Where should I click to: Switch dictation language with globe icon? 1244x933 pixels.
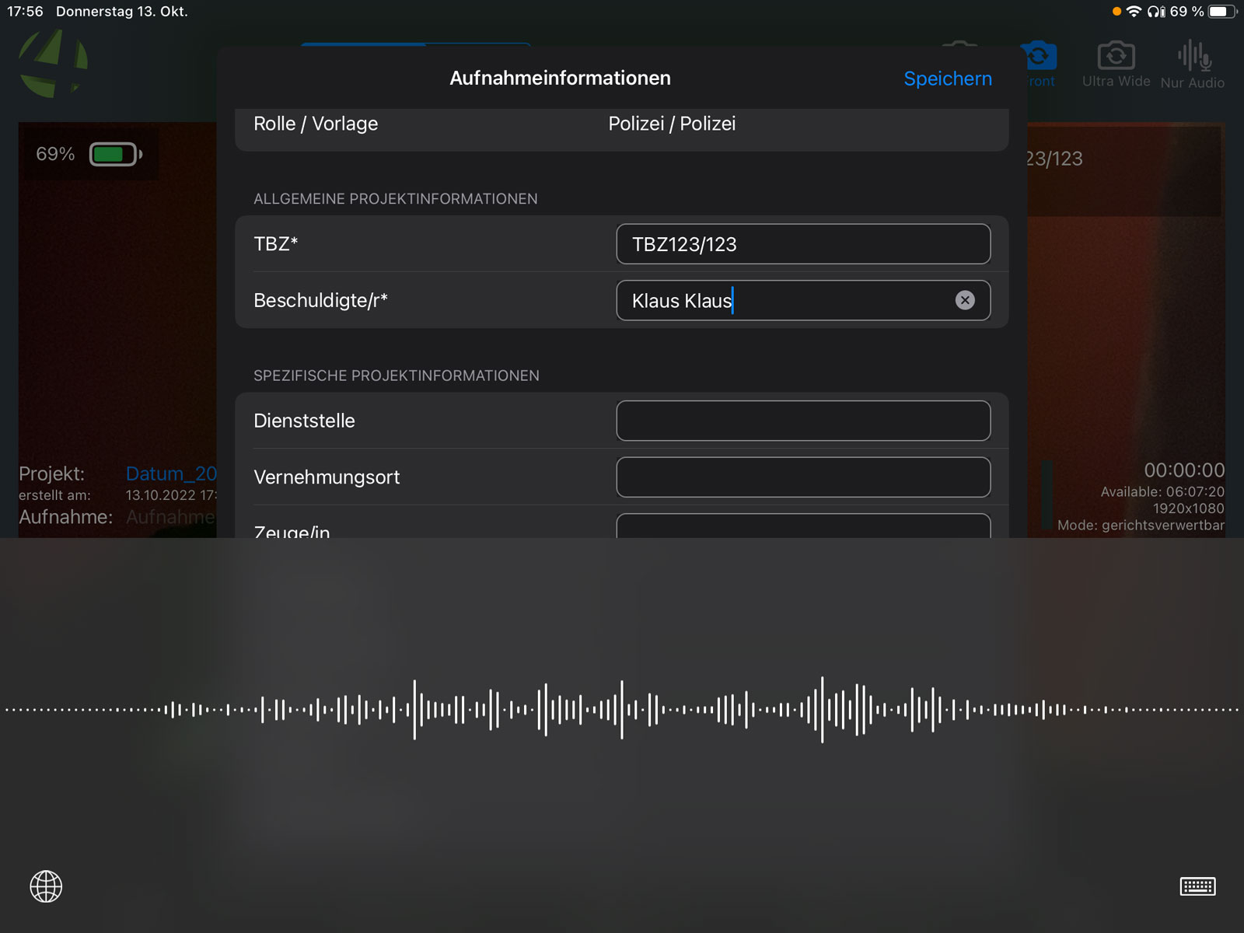click(46, 886)
